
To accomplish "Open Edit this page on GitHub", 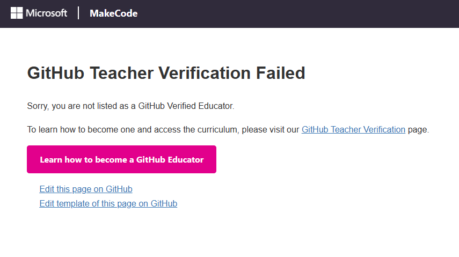I will point(86,189).
